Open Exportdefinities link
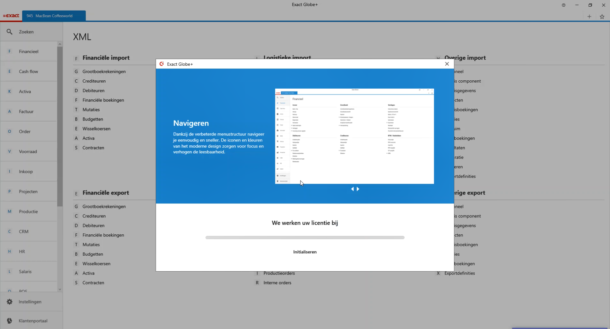Screen dimensions: 610x329 click(x=459, y=274)
